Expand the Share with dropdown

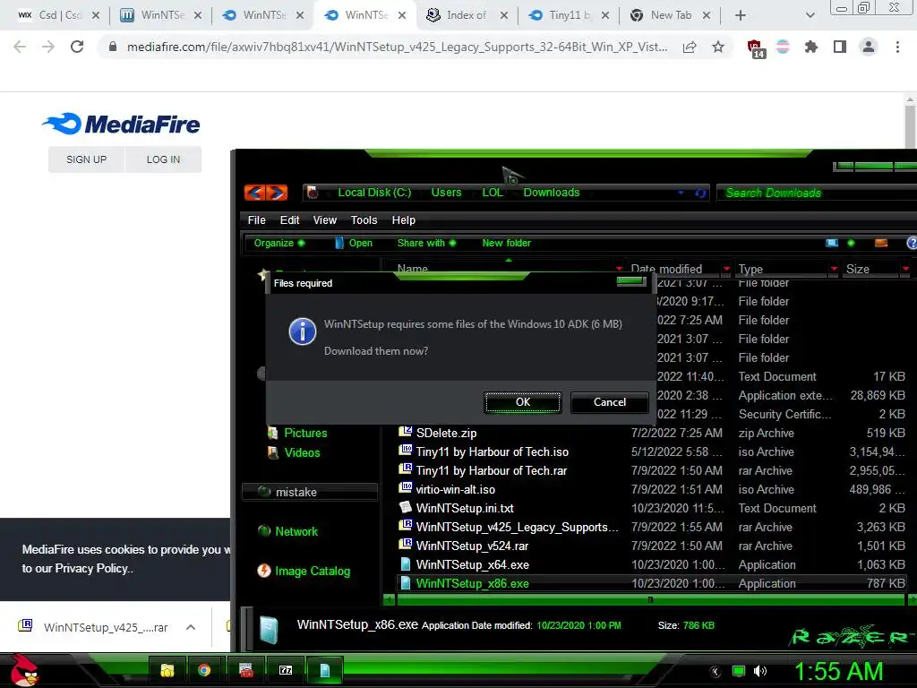coord(426,243)
